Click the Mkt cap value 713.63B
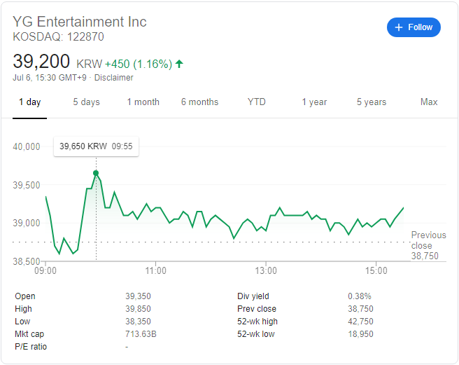This screenshot has width=459, height=365. 141,334
